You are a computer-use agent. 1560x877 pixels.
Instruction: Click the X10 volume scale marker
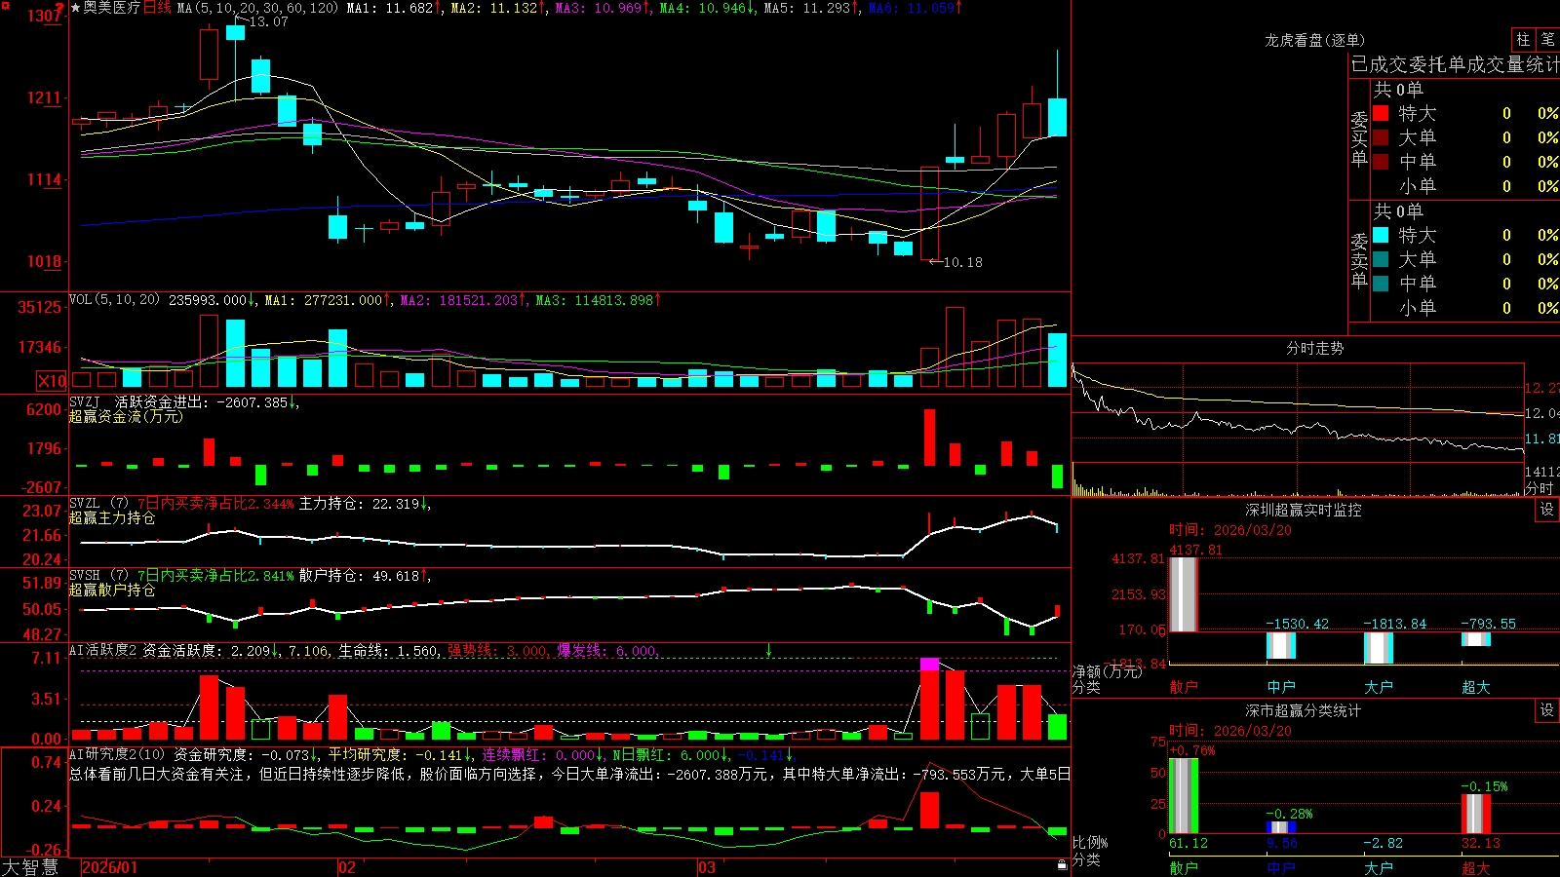52,381
